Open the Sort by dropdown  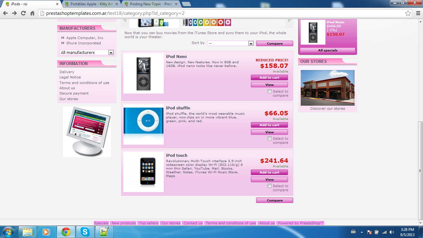point(230,43)
